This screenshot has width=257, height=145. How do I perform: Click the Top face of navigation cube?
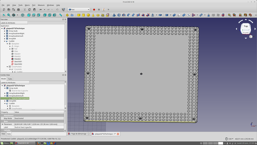(x=246, y=26)
